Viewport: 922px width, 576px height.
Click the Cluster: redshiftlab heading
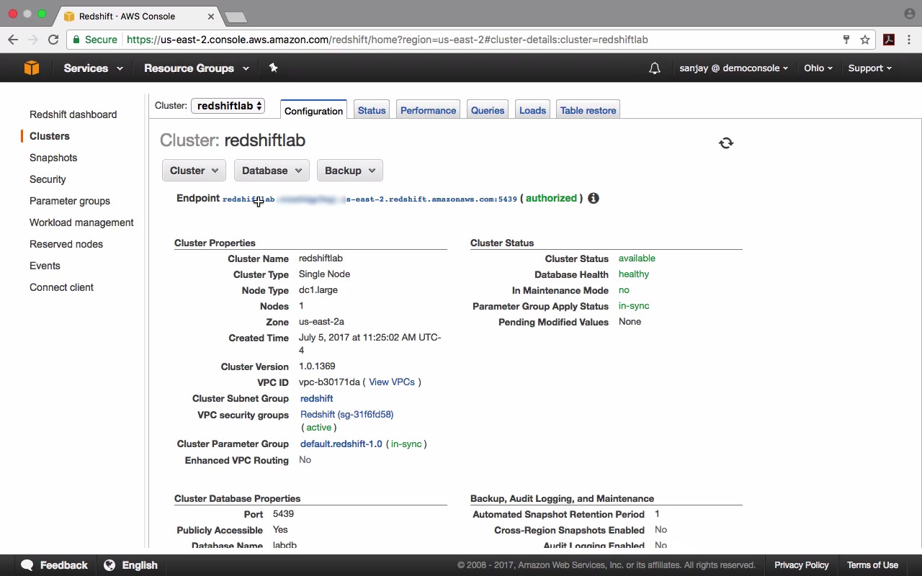pos(233,140)
